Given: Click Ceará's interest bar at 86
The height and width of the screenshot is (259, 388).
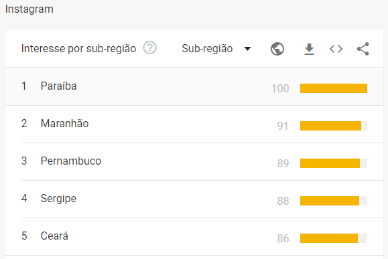Looking at the screenshot, I should click(329, 238).
